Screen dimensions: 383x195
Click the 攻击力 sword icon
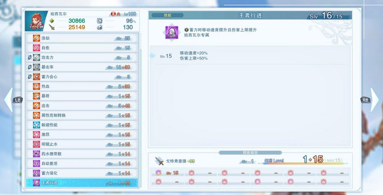pyautogui.click(x=36, y=57)
